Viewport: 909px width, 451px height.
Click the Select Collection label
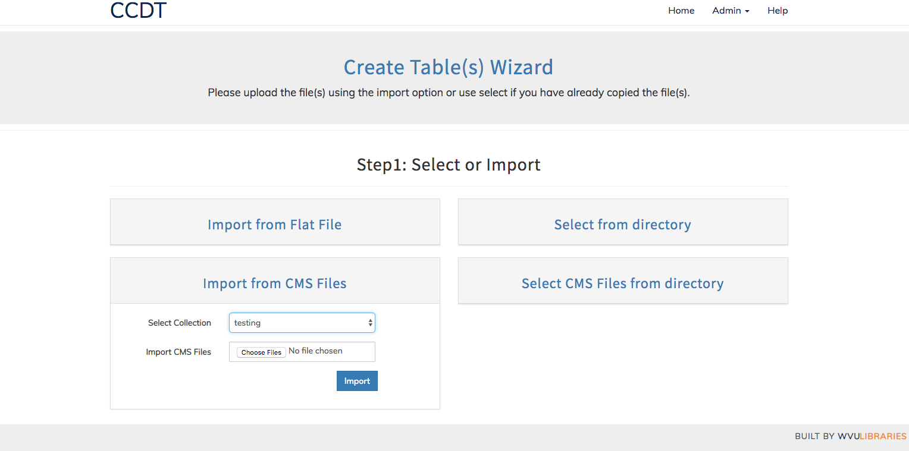[x=179, y=323]
